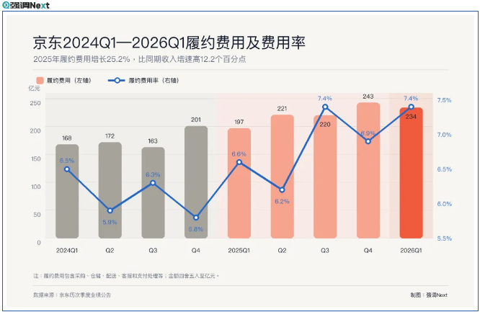
Task: Click the salmon bar labeled 220
Action: (x=325, y=177)
